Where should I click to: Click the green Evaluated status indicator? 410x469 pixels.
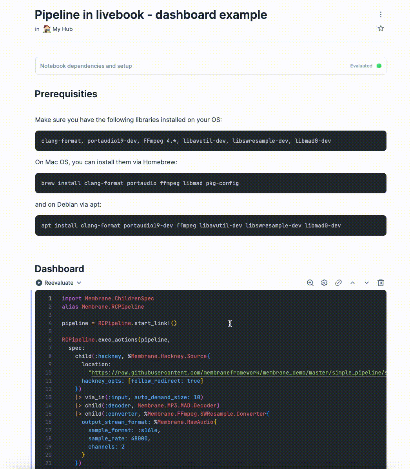(x=379, y=66)
